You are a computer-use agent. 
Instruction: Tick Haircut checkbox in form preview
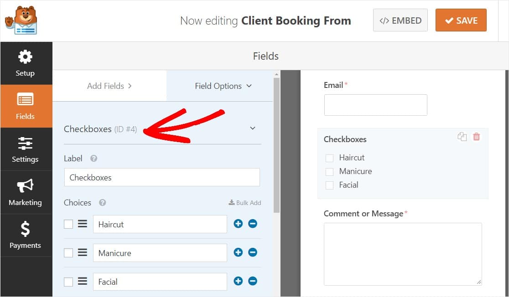tap(329, 158)
